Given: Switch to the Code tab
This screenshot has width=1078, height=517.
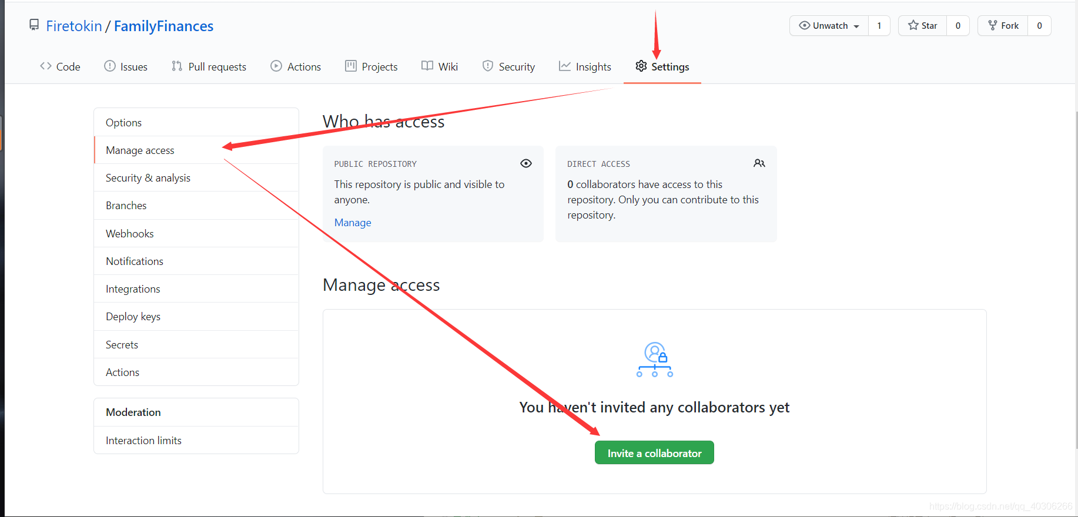Looking at the screenshot, I should point(60,66).
